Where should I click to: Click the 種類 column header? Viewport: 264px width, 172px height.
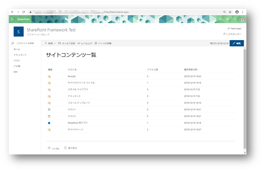click(50, 69)
